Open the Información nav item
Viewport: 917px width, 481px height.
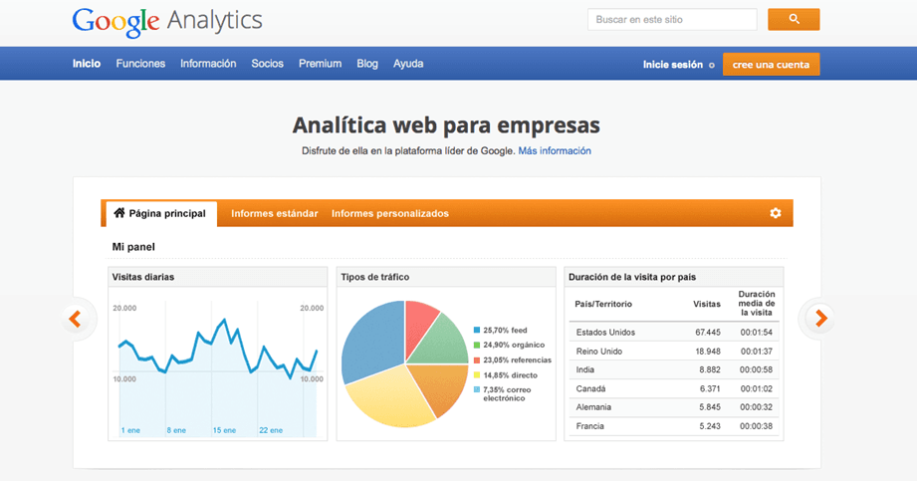(x=208, y=63)
